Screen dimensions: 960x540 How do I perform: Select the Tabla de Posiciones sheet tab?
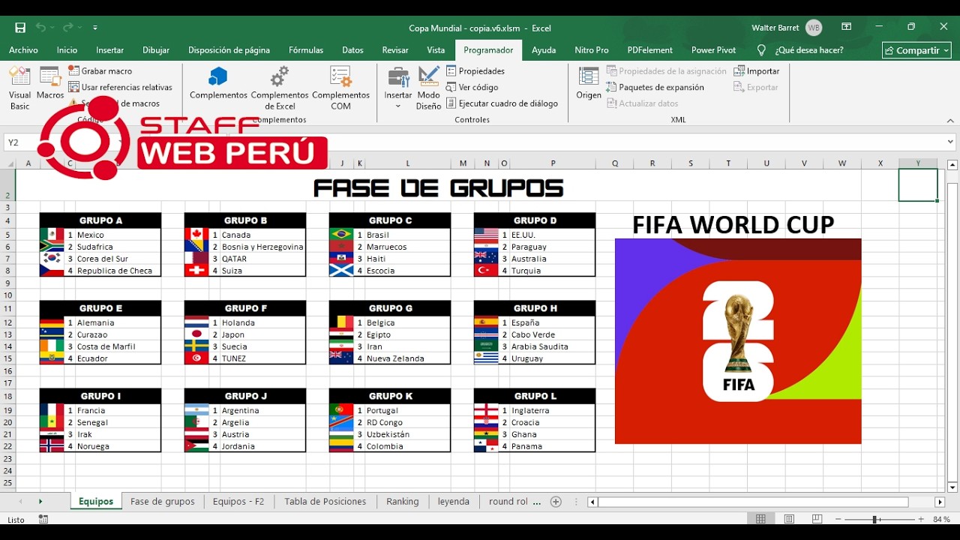(x=325, y=502)
